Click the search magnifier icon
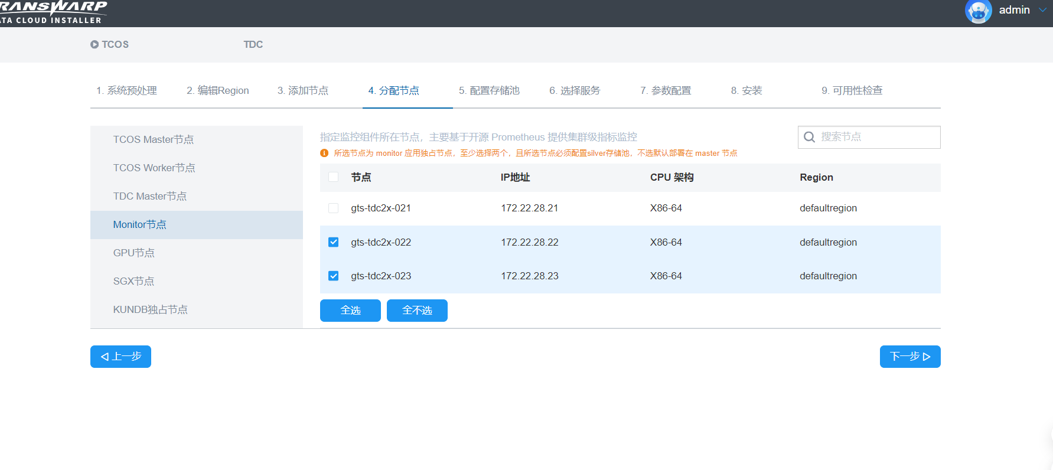Viewport: 1053px width, 470px height. click(809, 137)
